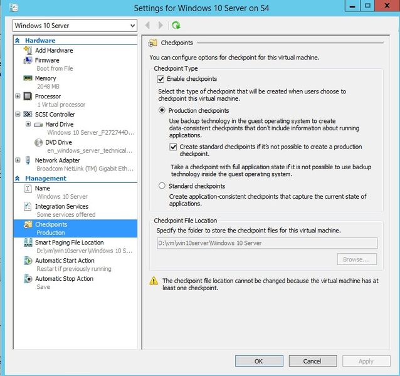
Task: Click 'Restart if previously running' text
Action: point(74,269)
